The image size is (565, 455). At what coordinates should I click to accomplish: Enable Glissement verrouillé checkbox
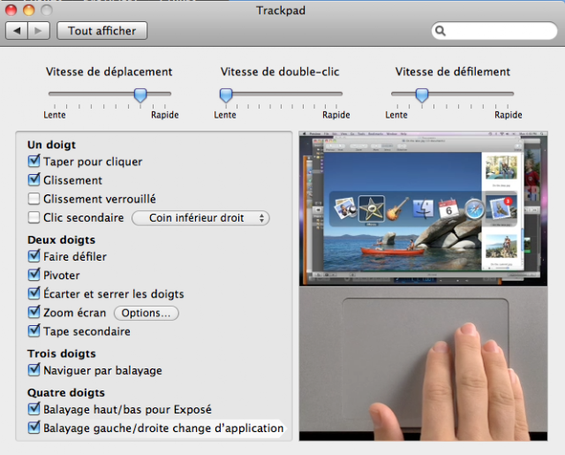(x=34, y=199)
